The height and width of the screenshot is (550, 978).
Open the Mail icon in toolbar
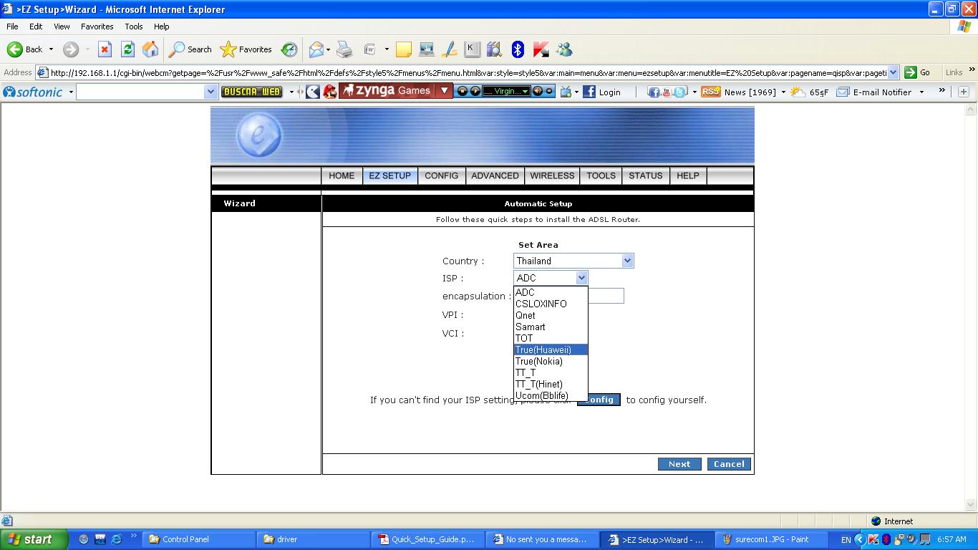coord(316,49)
